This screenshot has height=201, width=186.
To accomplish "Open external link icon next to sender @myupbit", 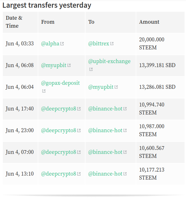I will [x=69, y=65].
